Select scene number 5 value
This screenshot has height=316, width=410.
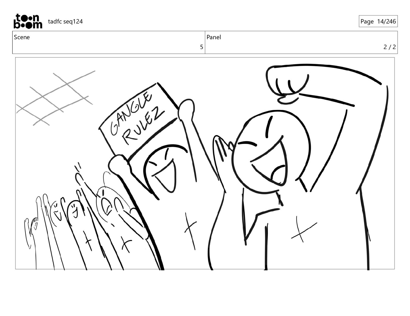point(202,47)
